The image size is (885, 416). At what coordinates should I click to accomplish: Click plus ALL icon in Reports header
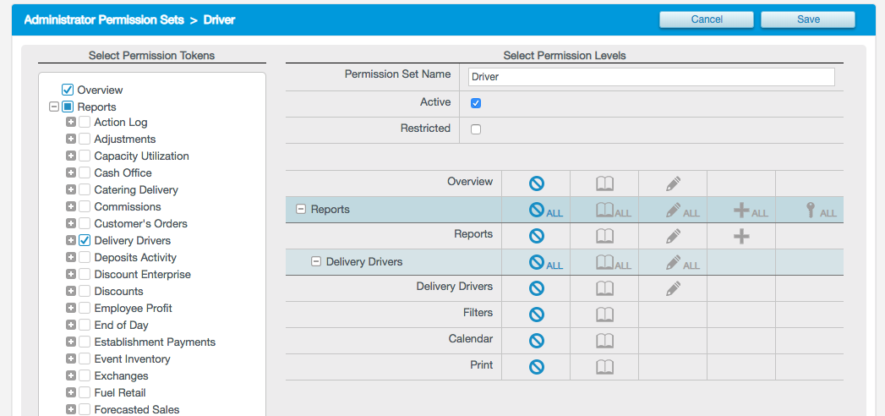(x=741, y=211)
